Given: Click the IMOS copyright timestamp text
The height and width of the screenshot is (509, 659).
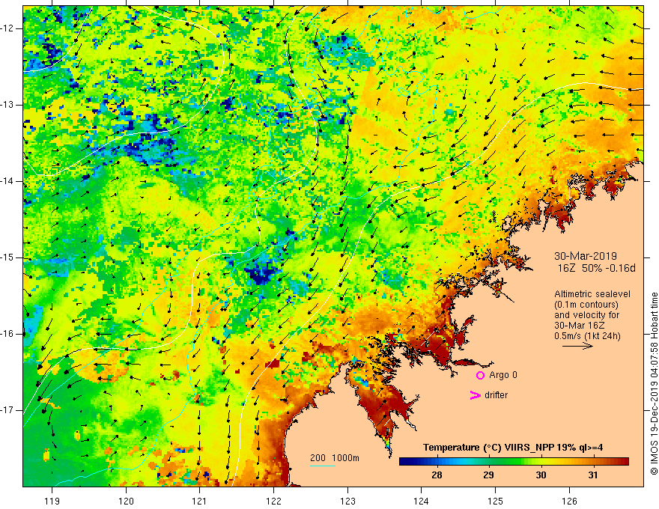Looking at the screenshot, I should (654, 384).
